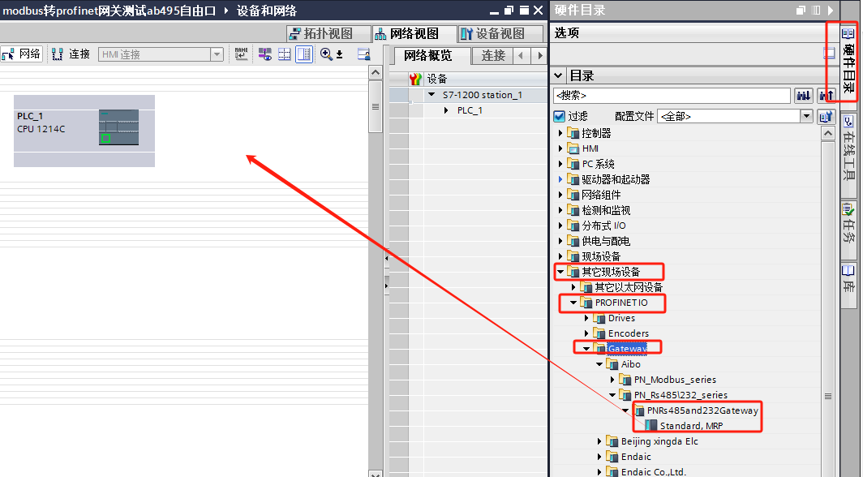
Task: Collapse the PROFINET IO folder
Action: coord(573,303)
